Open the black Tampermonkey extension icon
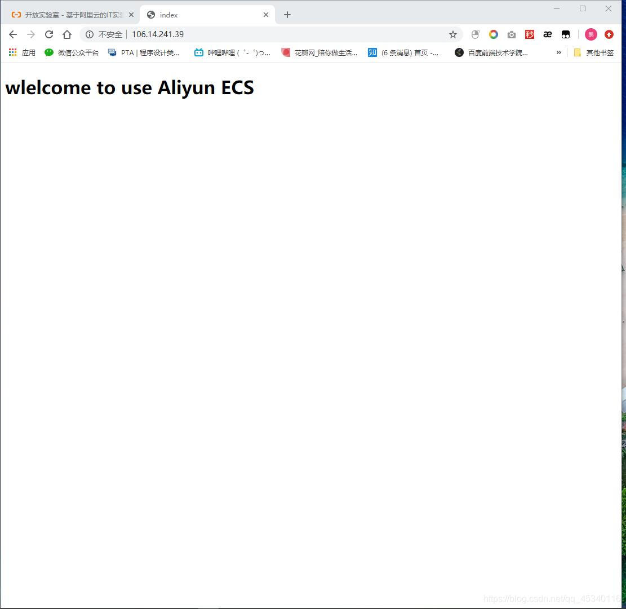626x609 pixels. pyautogui.click(x=566, y=35)
